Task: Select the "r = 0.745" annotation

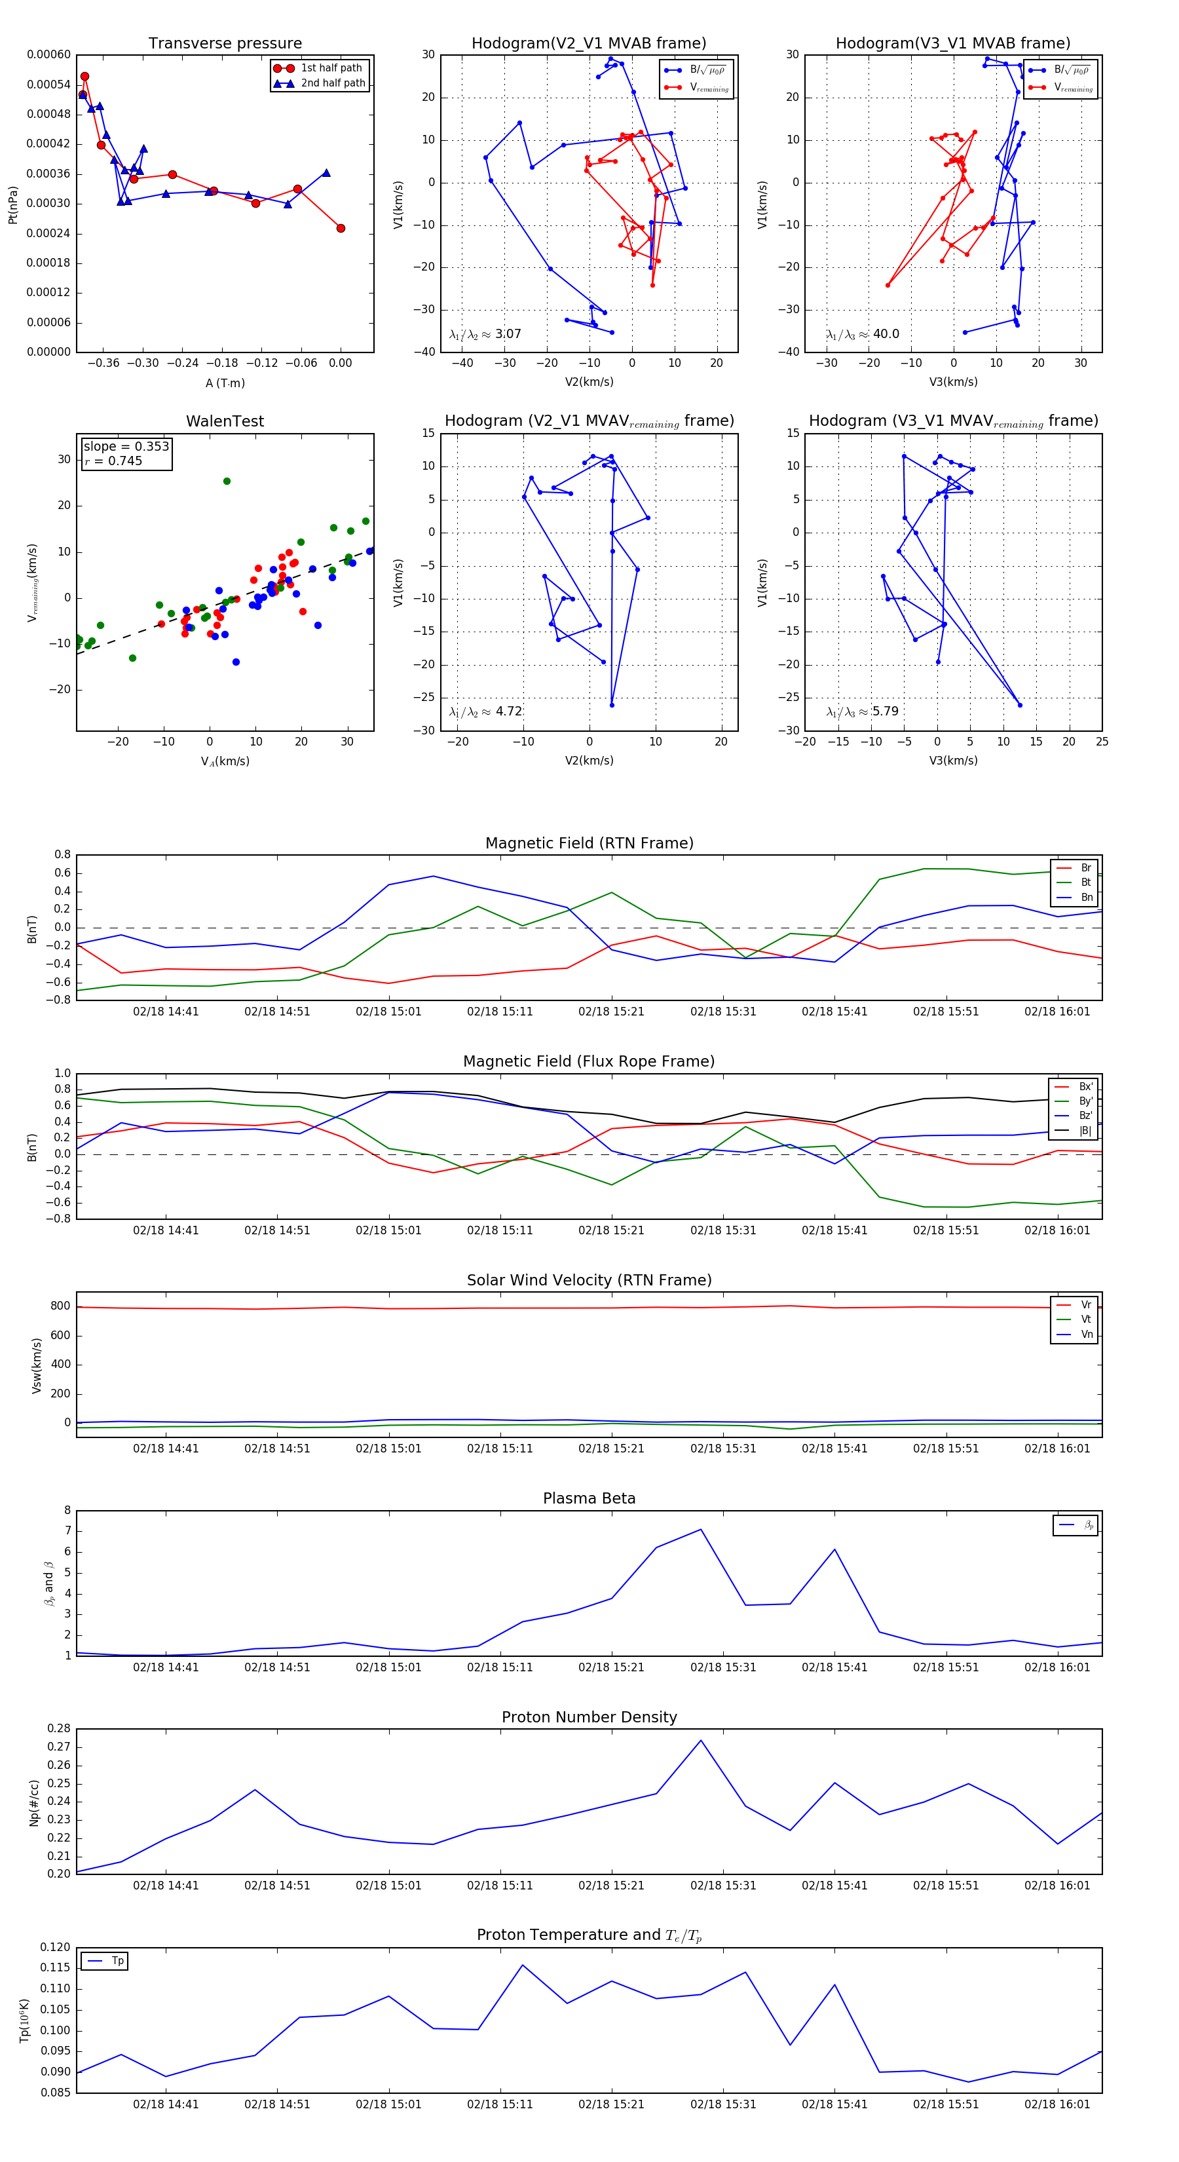Action: [113, 461]
